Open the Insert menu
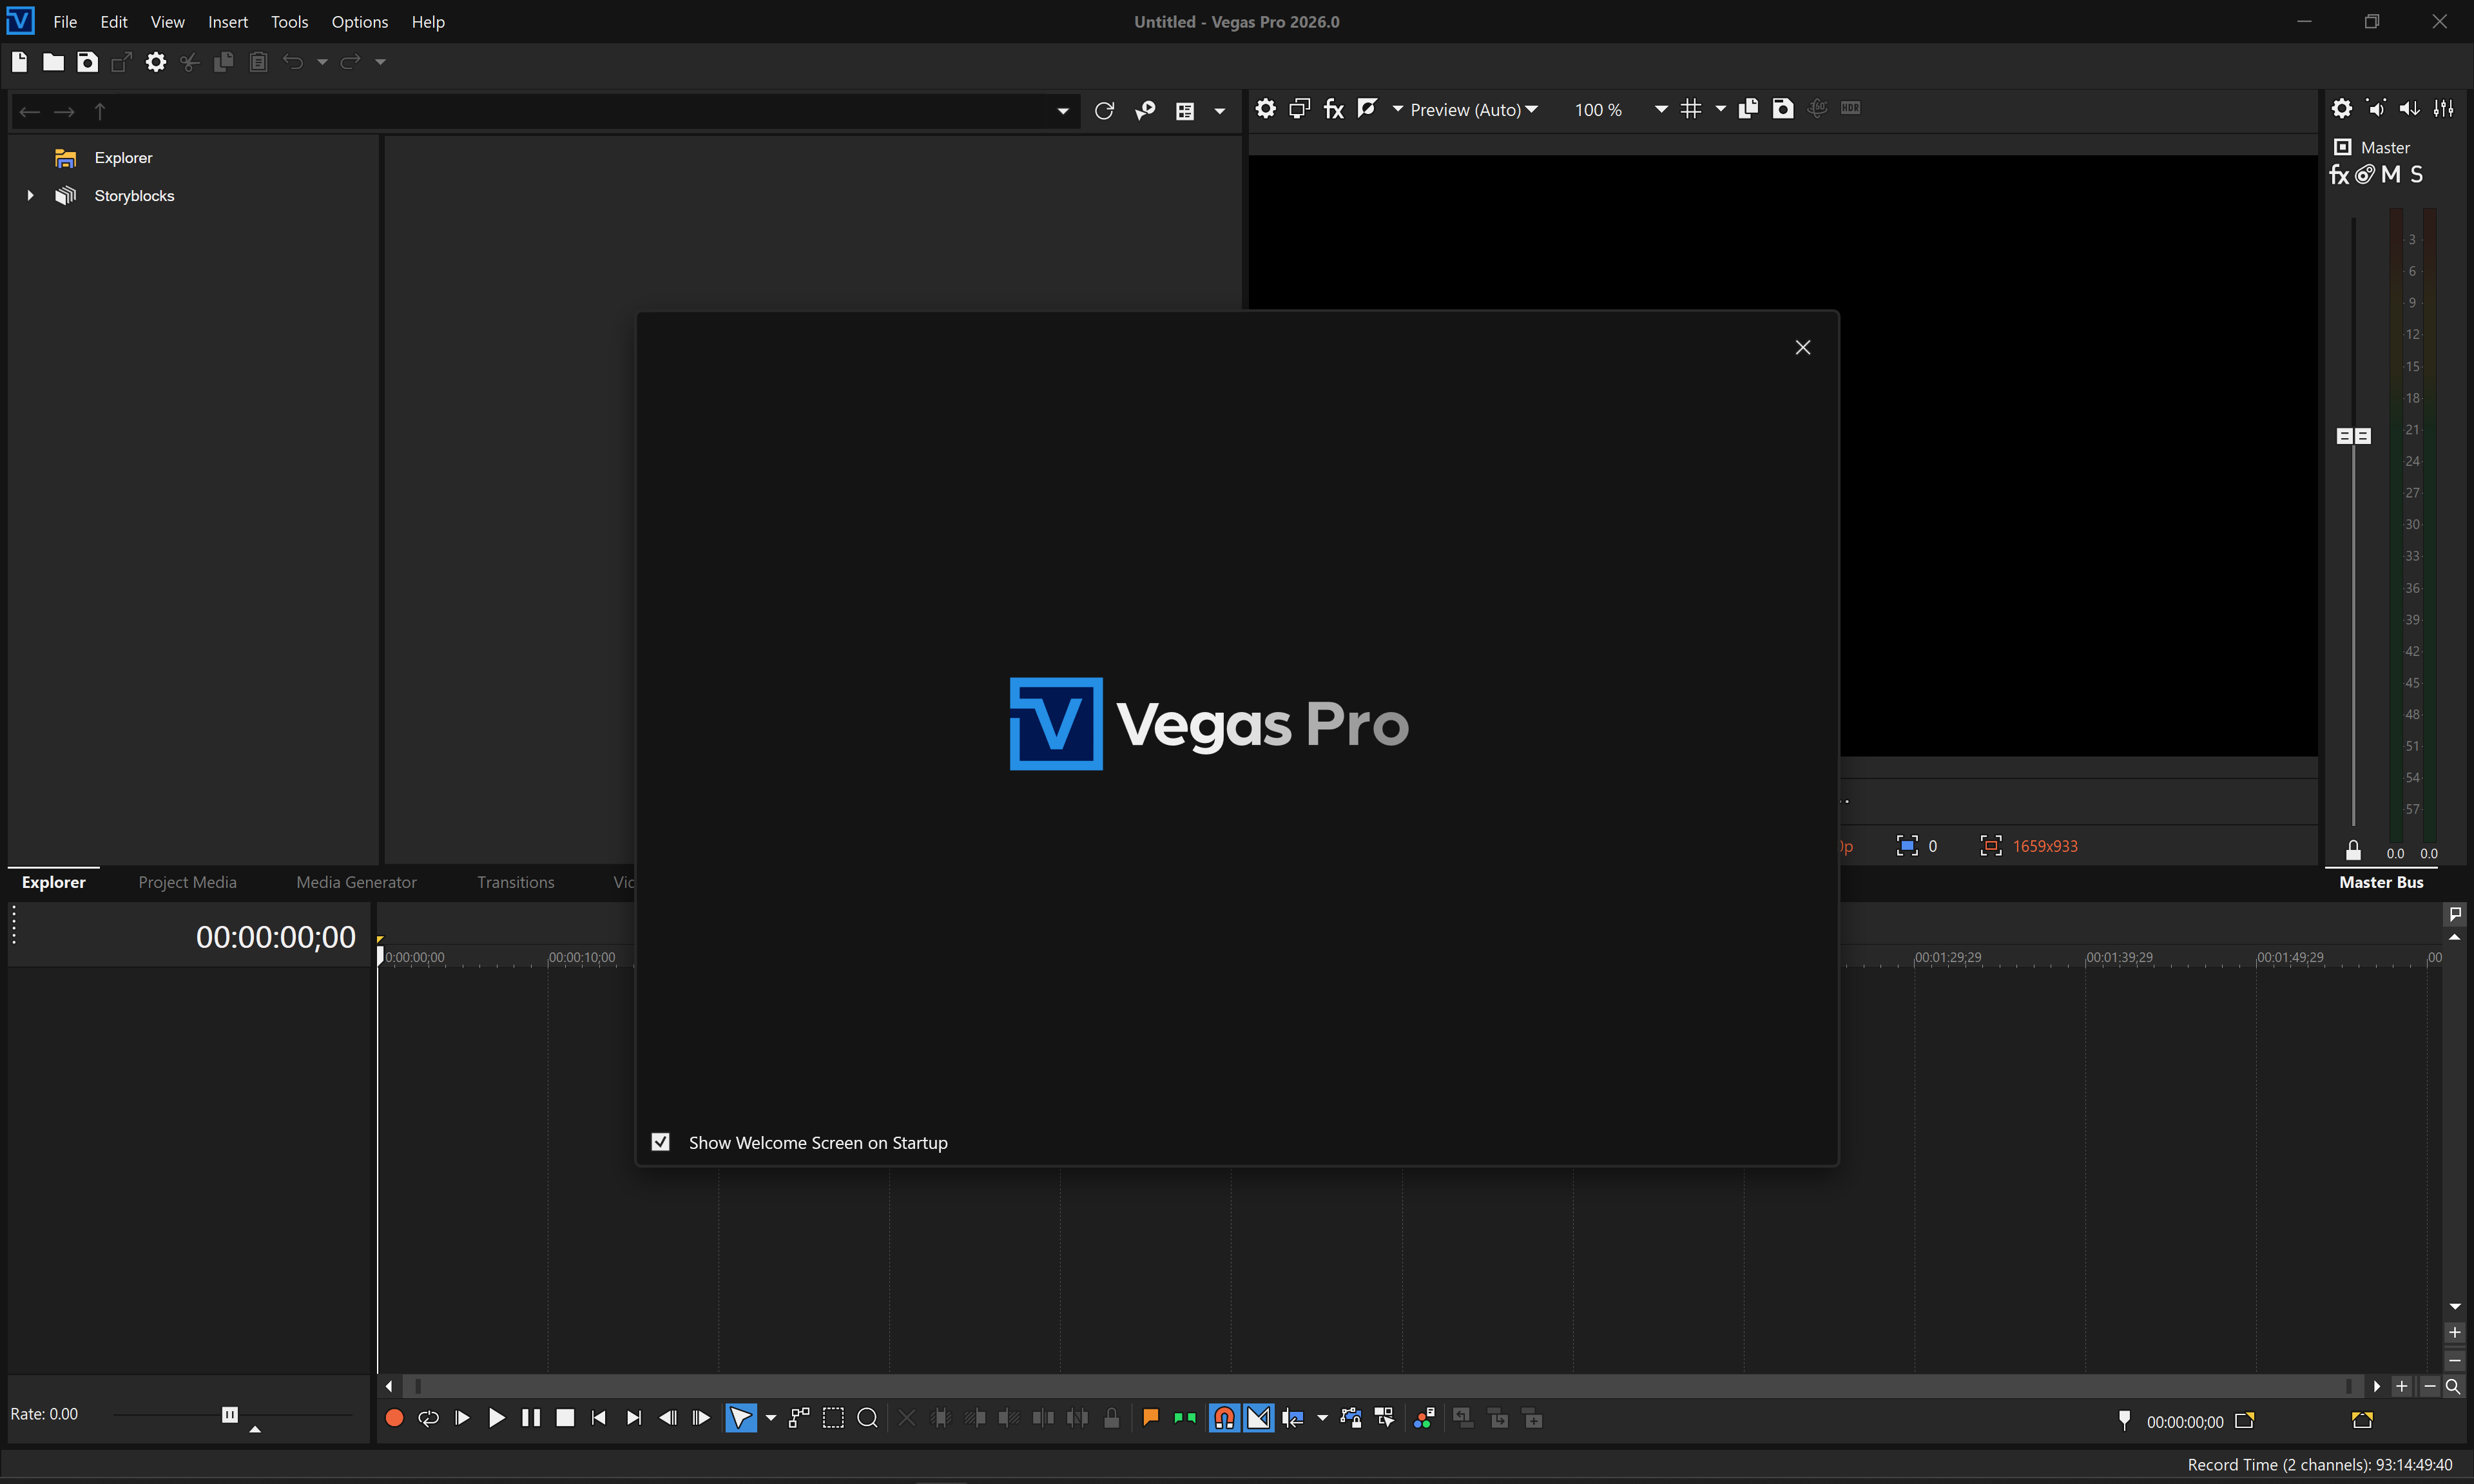This screenshot has height=1484, width=2474. tap(228, 22)
